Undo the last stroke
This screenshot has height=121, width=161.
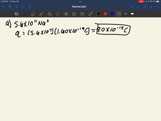tap(131, 7)
